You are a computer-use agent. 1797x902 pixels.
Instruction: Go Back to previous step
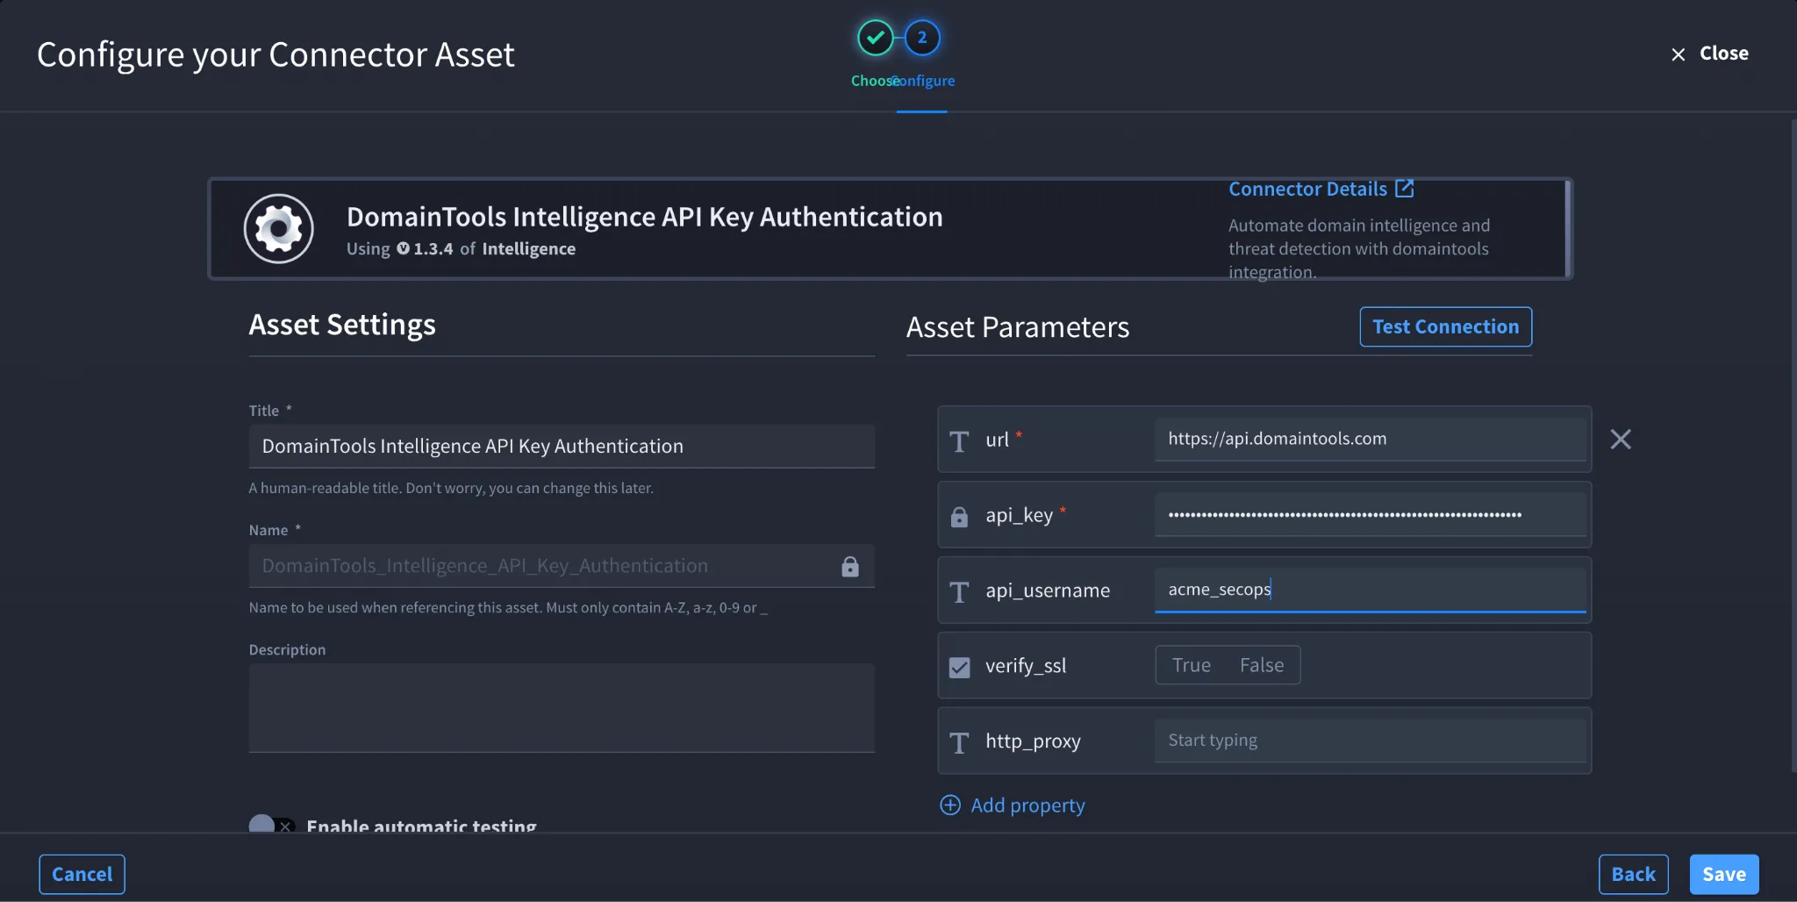click(1633, 874)
